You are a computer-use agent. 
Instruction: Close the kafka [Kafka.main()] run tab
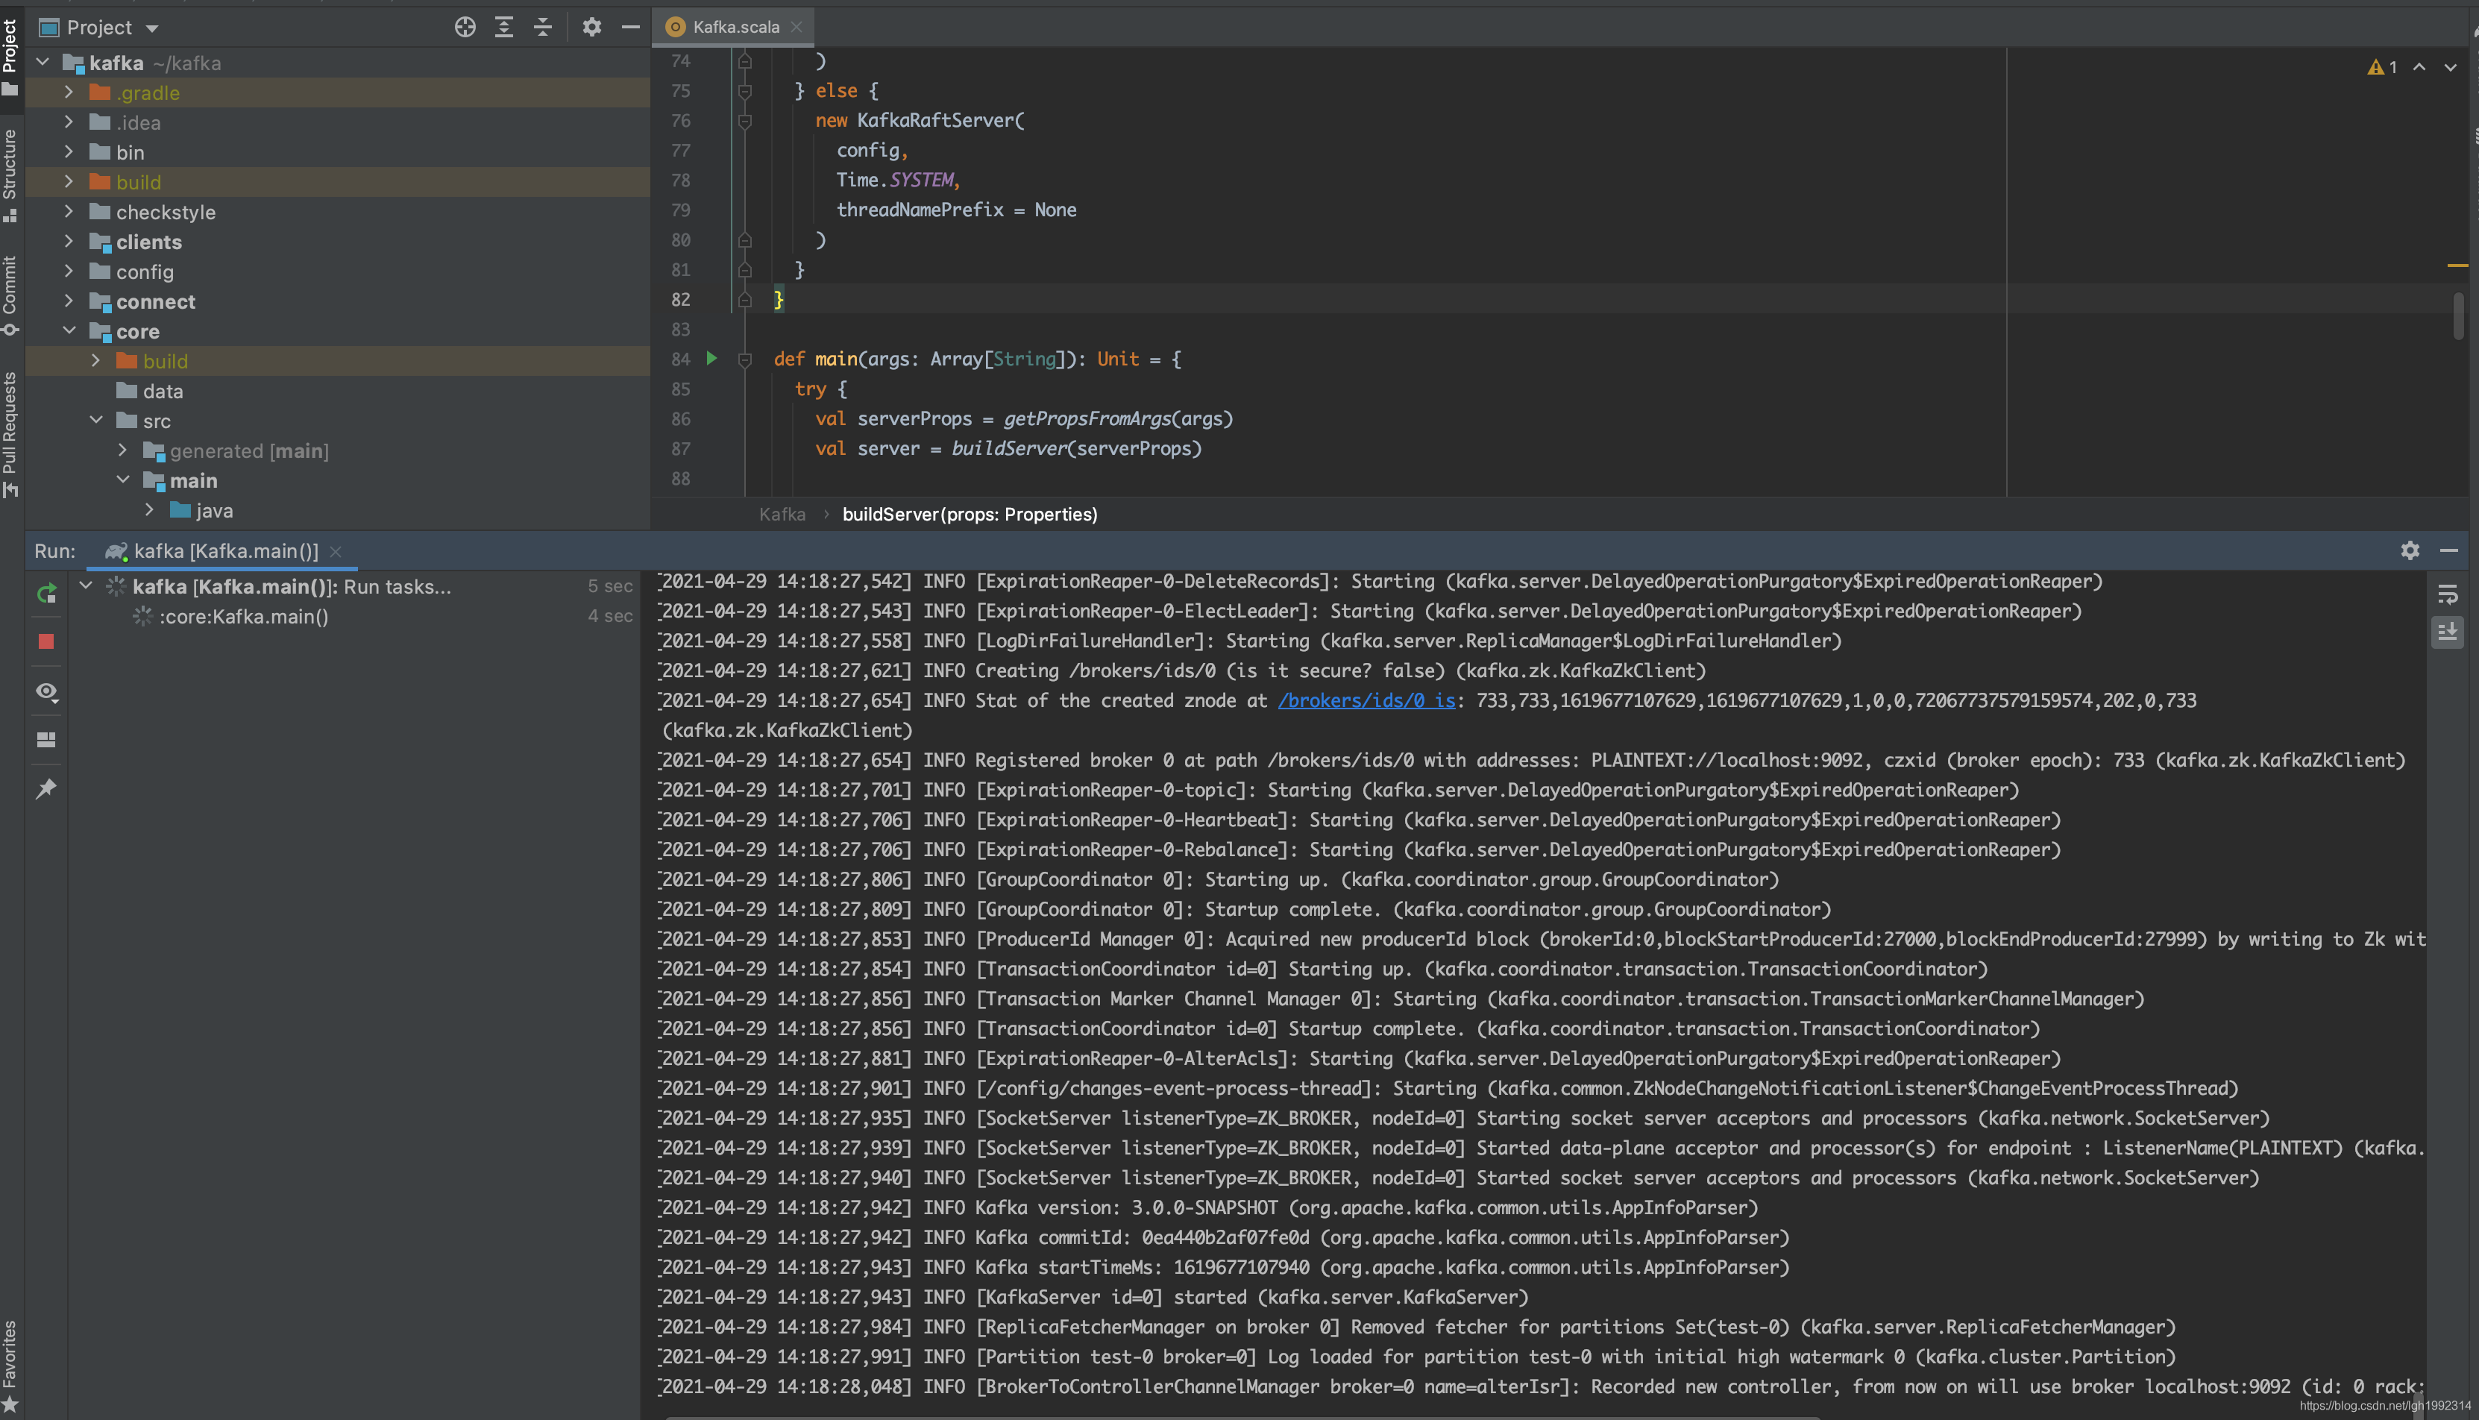point(336,552)
